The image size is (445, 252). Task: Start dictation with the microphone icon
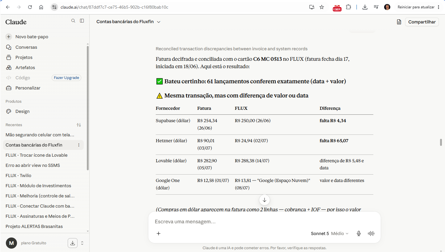[x=359, y=233]
